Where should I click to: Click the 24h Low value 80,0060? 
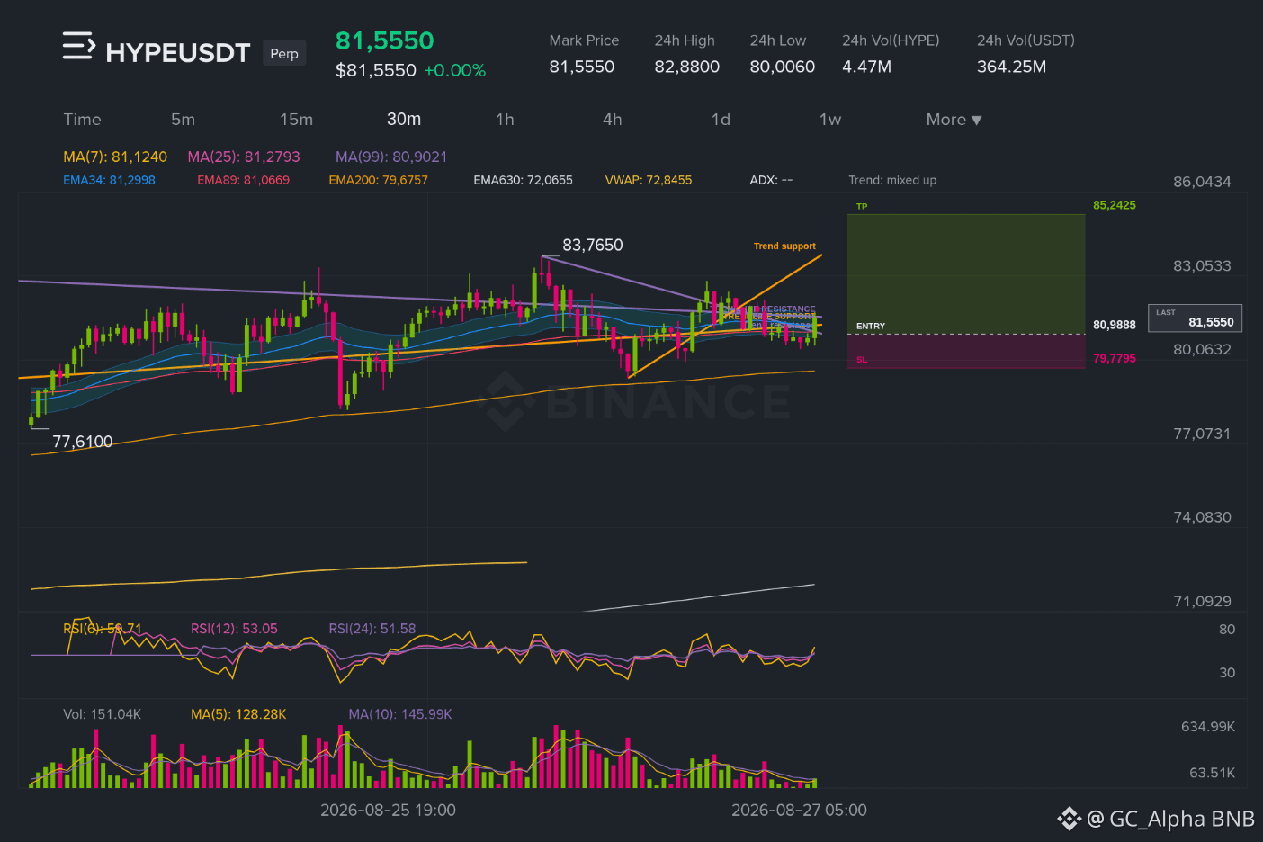[782, 67]
